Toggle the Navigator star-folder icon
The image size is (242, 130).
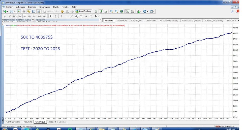coord(29,11)
